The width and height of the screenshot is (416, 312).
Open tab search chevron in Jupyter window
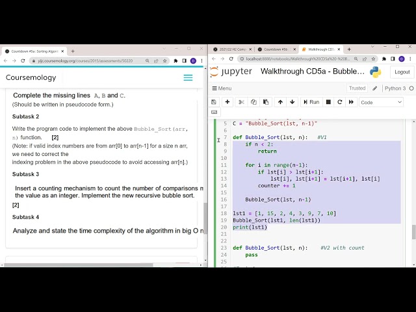click(x=372, y=47)
